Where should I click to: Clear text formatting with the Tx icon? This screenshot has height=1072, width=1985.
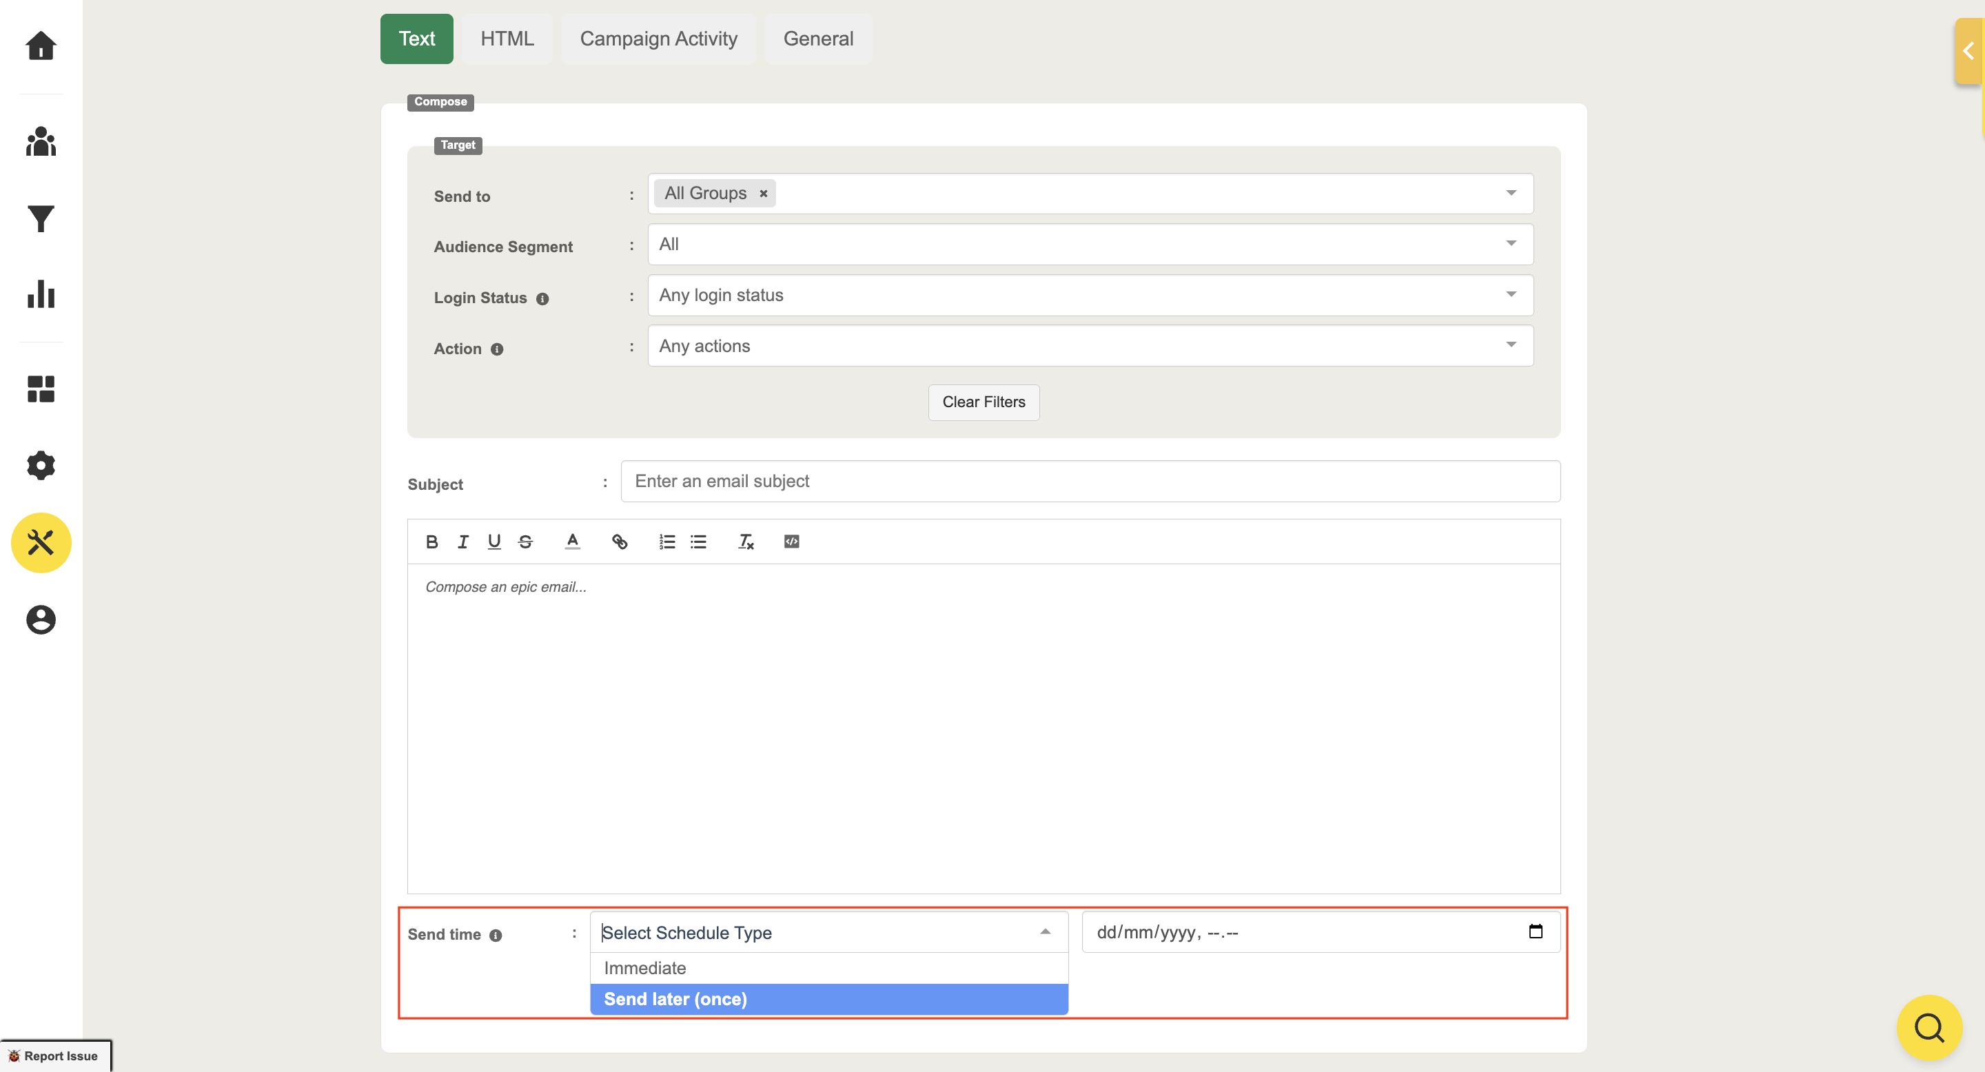click(745, 542)
